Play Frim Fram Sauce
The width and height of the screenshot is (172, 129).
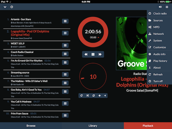pos(19,113)
